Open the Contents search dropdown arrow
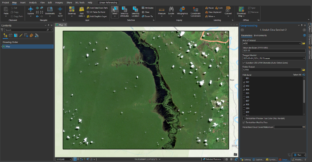This screenshot has height=162, width=312. tap(51, 30)
